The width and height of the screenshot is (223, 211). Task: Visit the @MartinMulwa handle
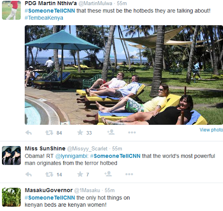(95, 4)
